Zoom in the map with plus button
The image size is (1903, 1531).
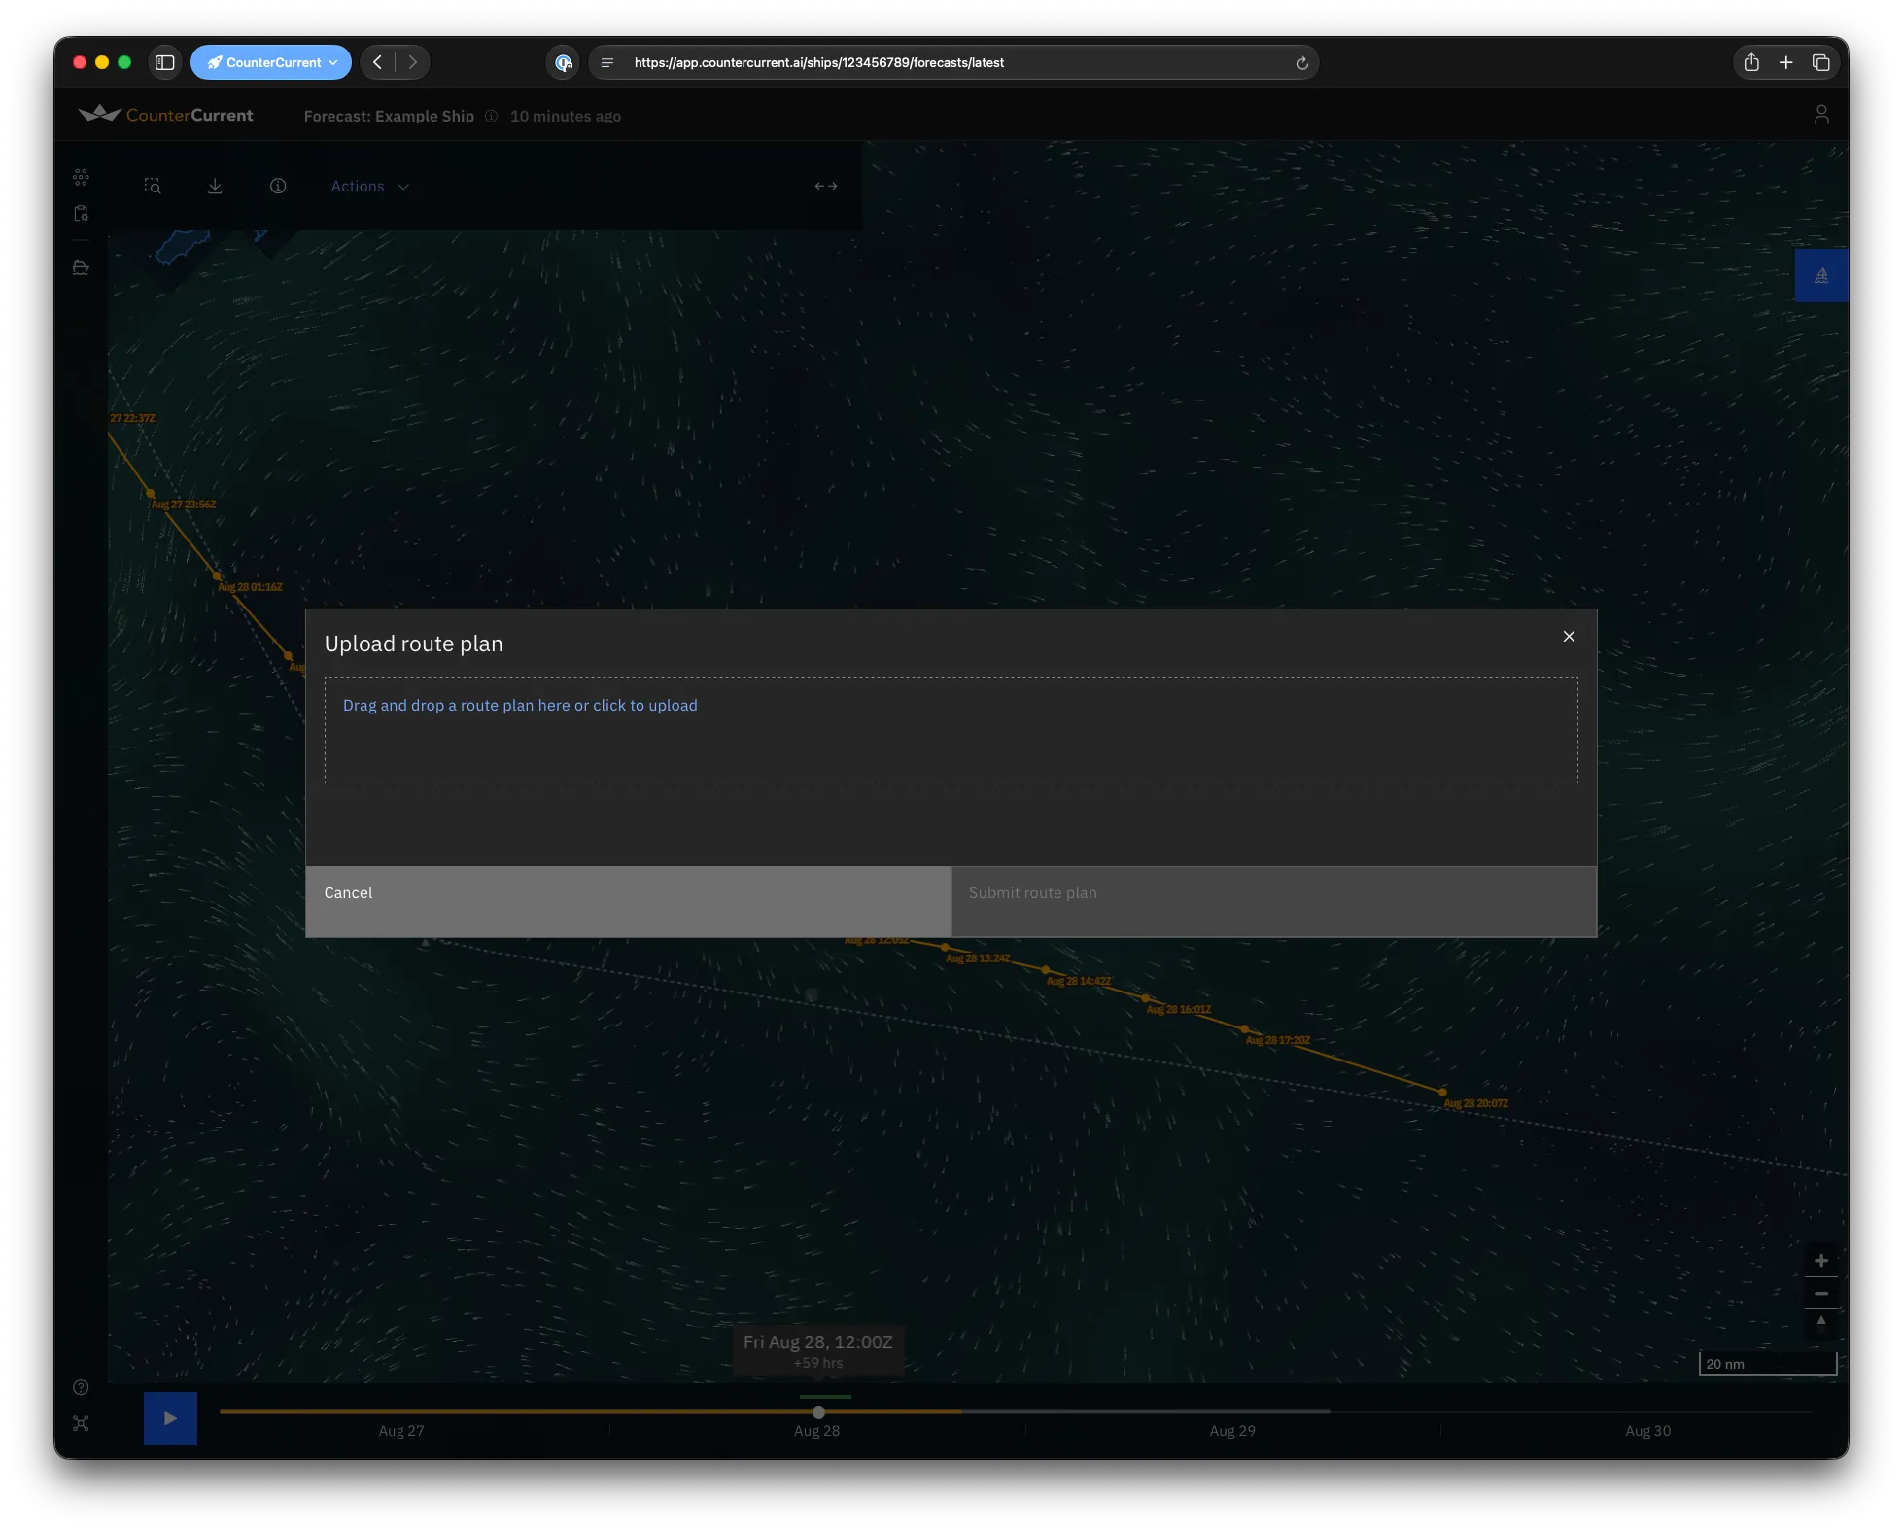point(1821,1261)
